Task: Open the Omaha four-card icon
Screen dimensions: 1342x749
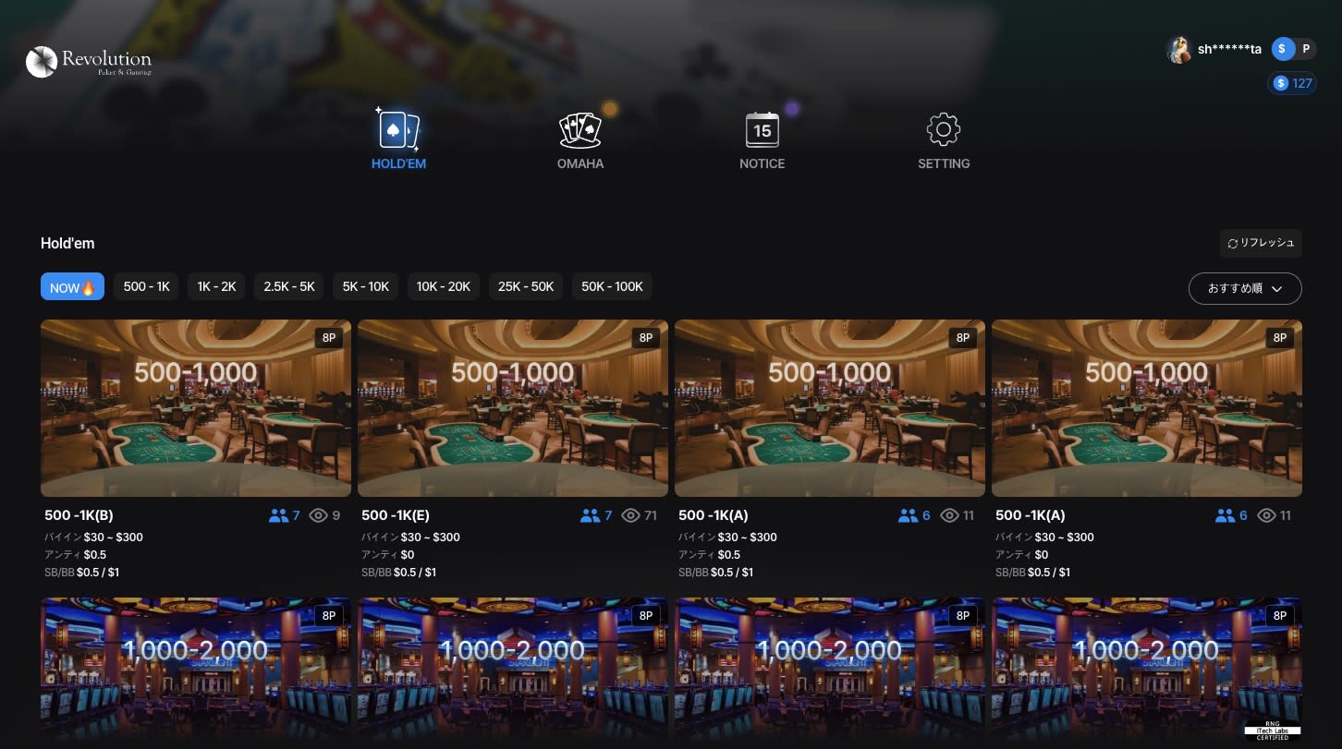Action: pyautogui.click(x=580, y=130)
